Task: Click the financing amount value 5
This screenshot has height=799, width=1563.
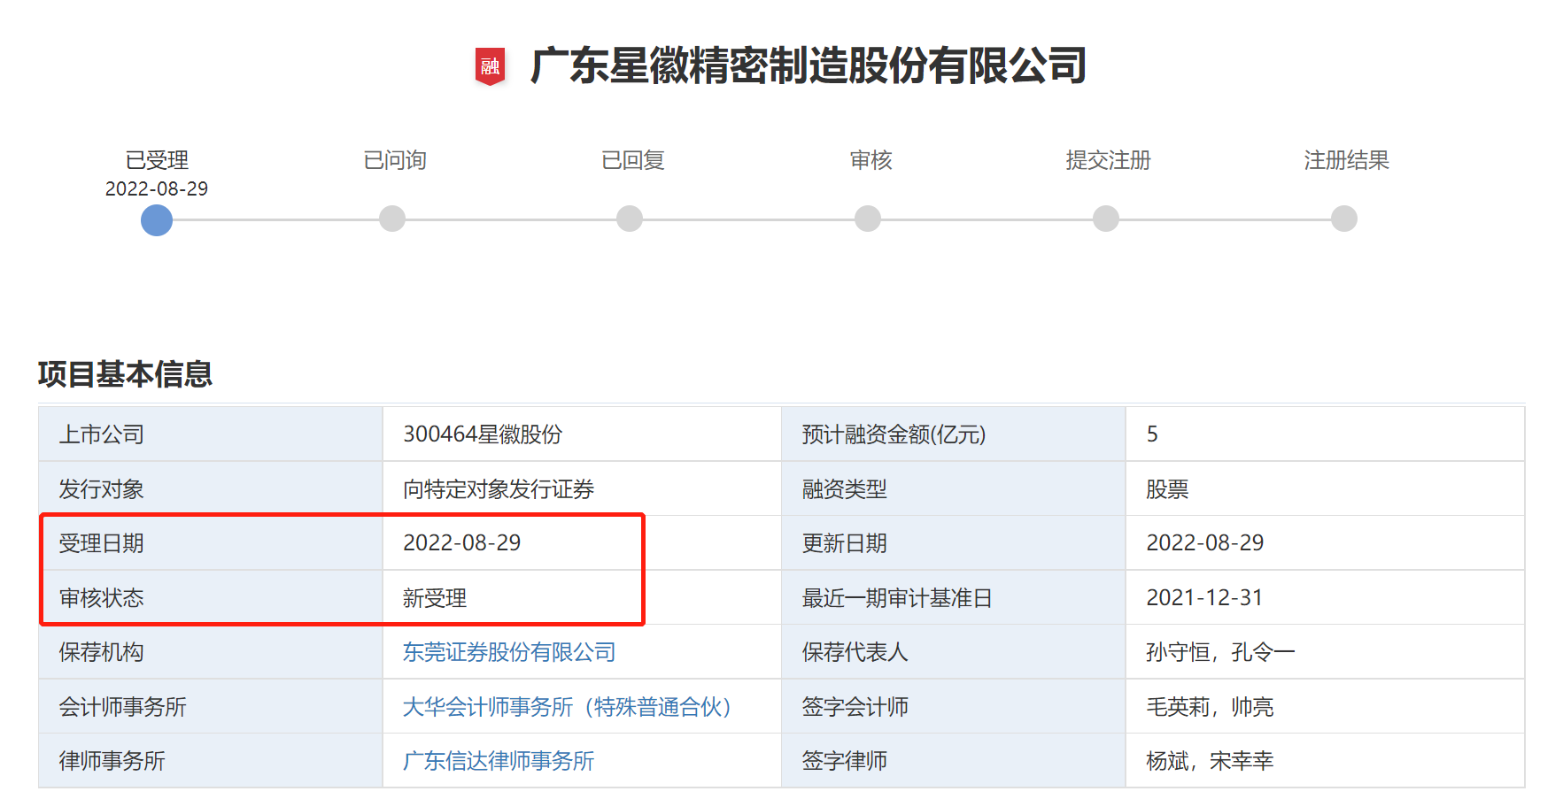Action: click(1152, 434)
